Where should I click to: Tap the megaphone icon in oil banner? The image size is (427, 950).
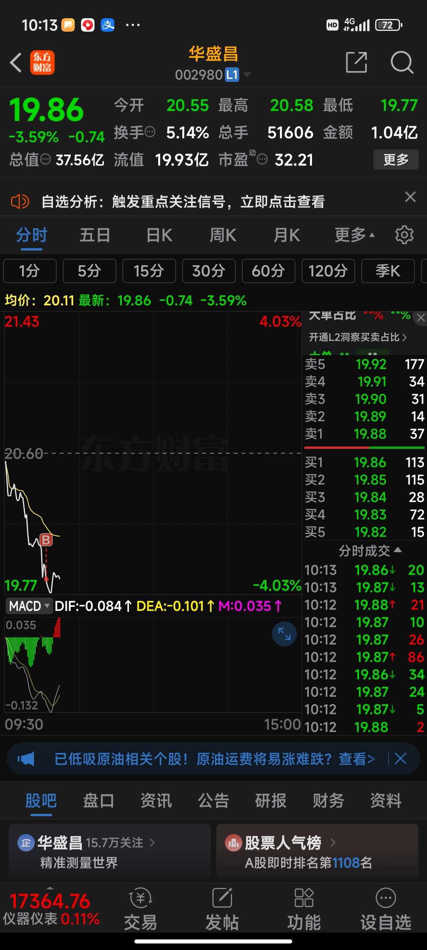click(x=26, y=759)
